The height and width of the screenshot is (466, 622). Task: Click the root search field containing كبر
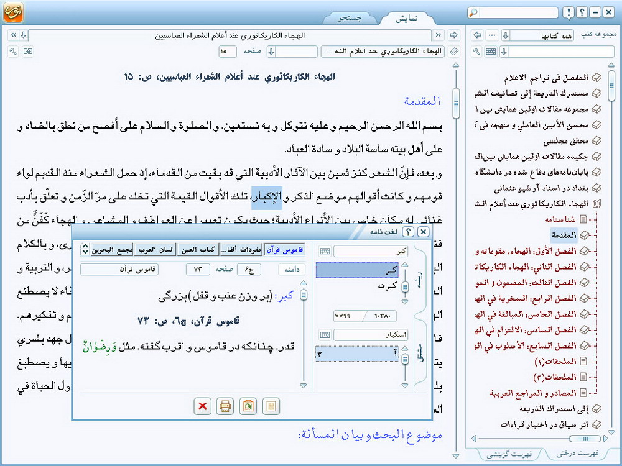pyautogui.click(x=371, y=251)
